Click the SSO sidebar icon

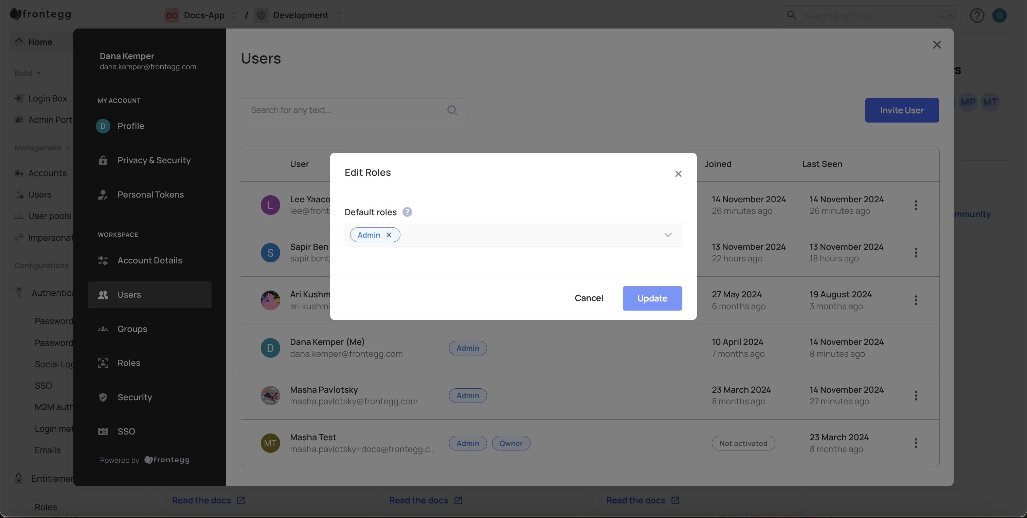point(103,431)
